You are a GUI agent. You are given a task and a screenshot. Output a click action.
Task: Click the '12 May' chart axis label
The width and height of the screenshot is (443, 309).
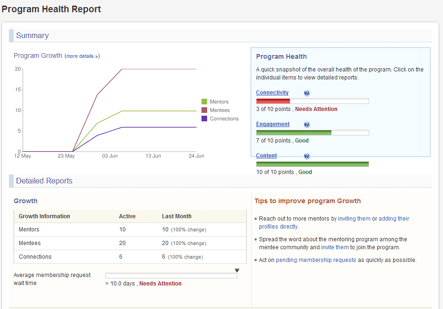23,156
